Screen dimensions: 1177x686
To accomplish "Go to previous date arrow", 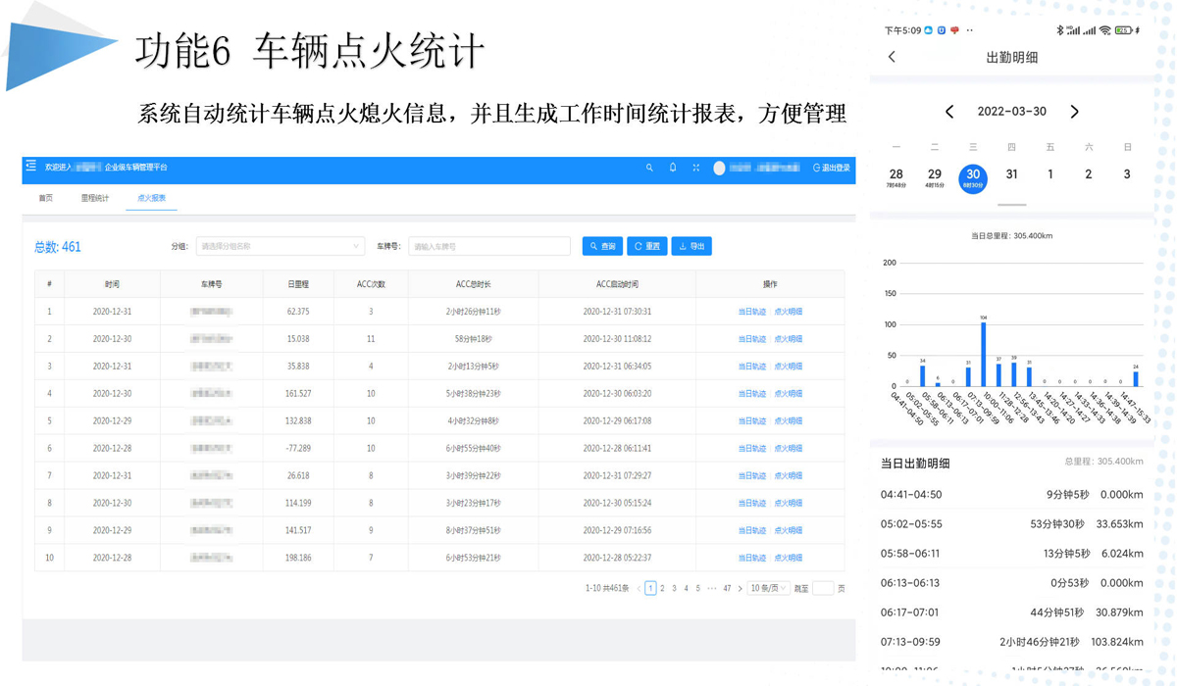I will [x=948, y=112].
